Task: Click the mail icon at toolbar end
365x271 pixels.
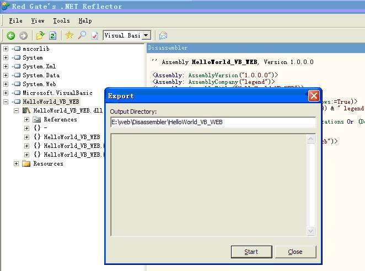Action: [163, 35]
